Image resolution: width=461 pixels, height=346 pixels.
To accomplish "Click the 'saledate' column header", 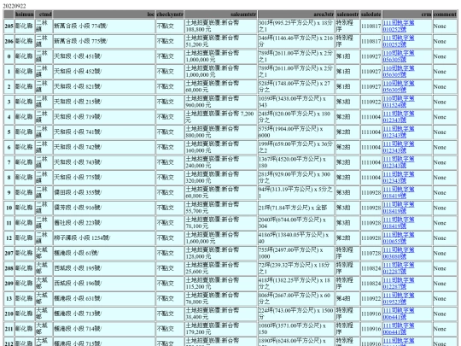I will (371, 15).
